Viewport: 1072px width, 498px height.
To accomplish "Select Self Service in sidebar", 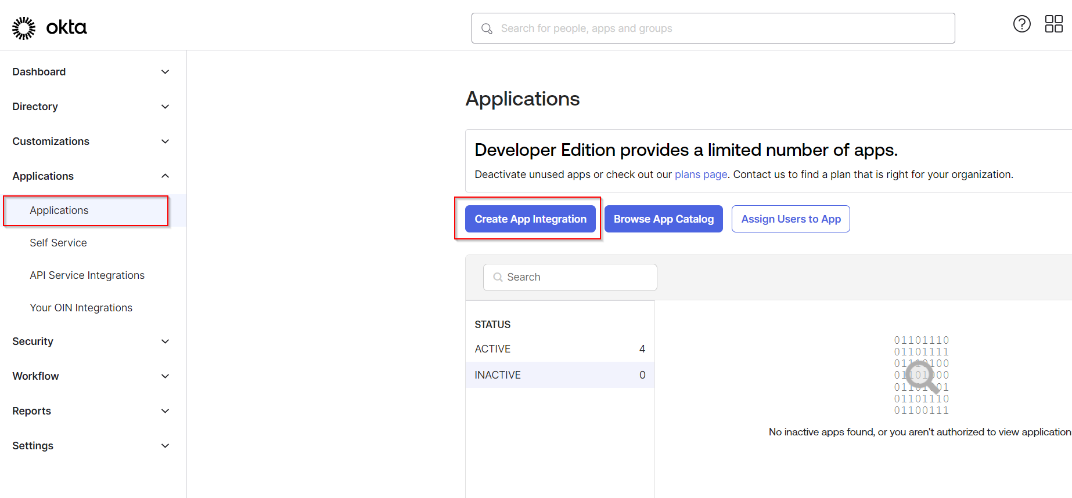I will point(58,243).
